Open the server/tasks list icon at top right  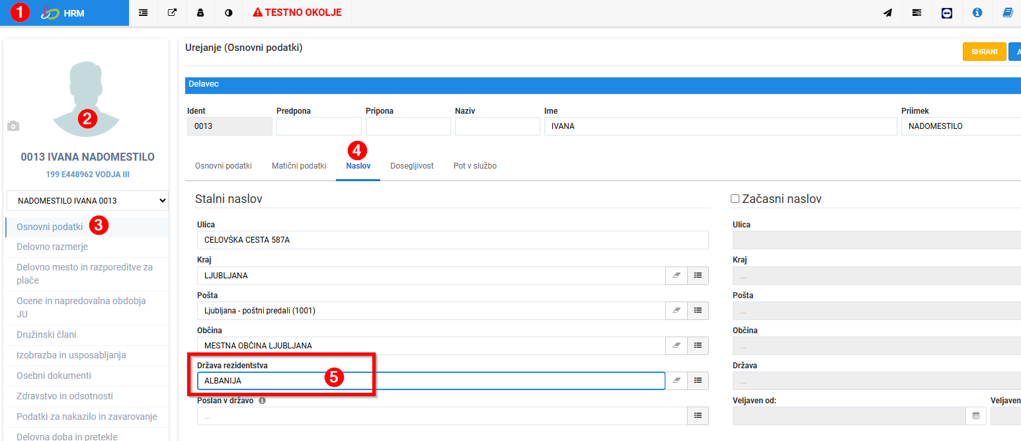(x=917, y=13)
